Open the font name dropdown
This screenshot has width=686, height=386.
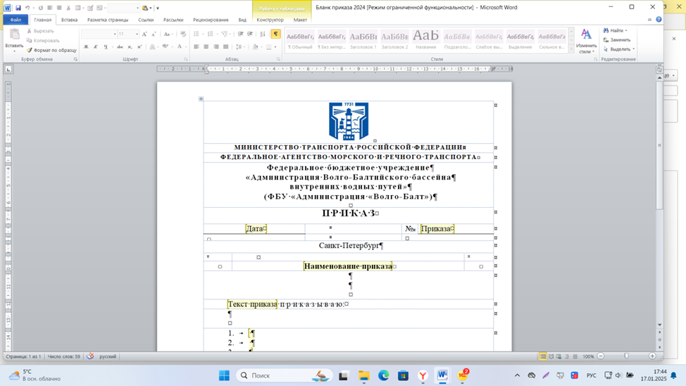click(115, 34)
